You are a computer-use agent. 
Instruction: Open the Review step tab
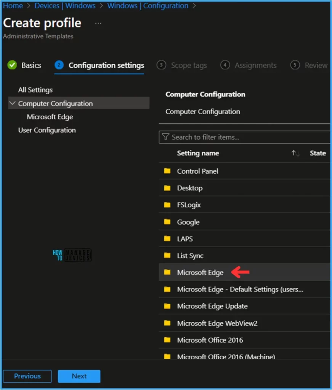(316, 65)
